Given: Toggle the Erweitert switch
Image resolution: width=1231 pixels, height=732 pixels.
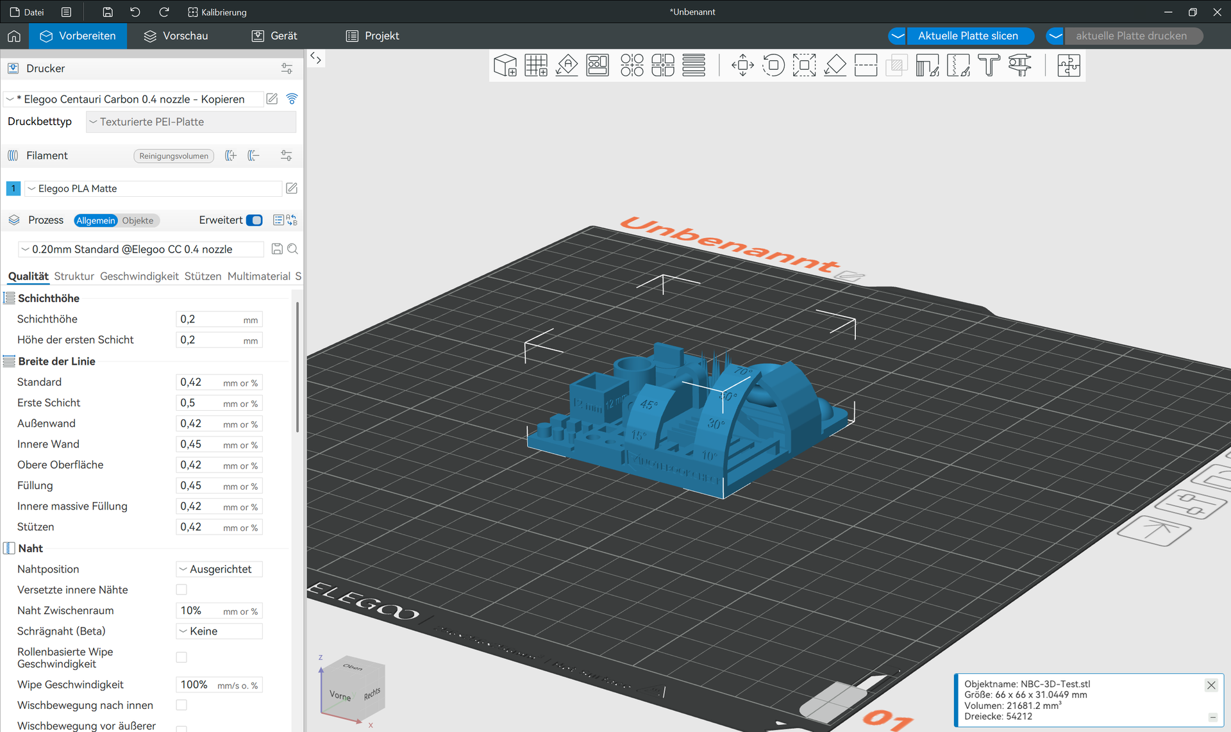Looking at the screenshot, I should point(255,220).
